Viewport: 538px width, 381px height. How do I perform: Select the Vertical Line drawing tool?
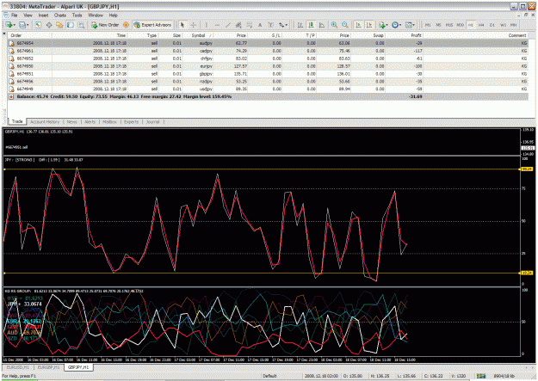[207, 25]
